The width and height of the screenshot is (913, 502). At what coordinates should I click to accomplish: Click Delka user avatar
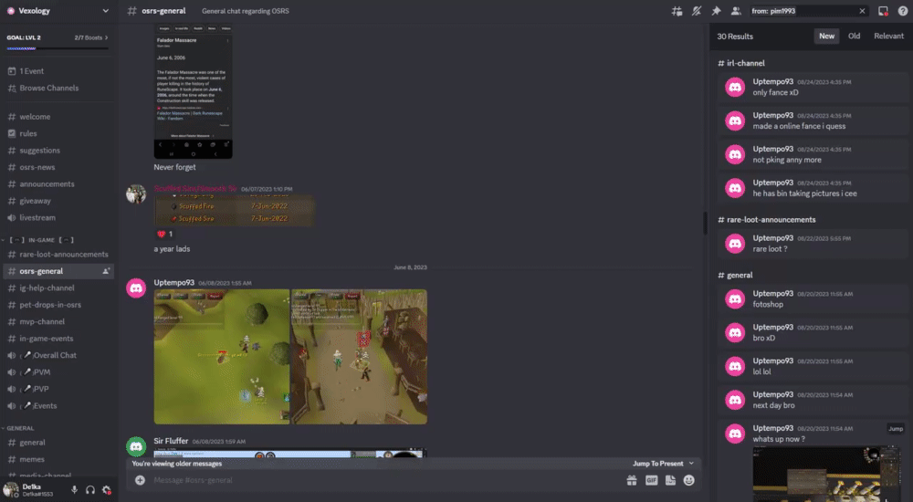coord(10,490)
